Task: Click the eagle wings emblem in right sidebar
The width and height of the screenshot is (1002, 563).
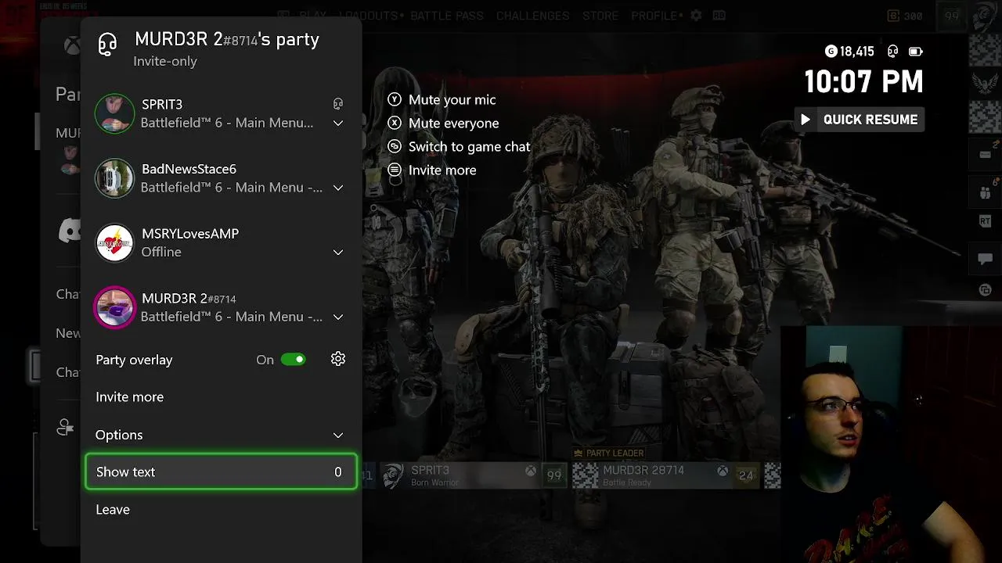Action: click(x=985, y=84)
